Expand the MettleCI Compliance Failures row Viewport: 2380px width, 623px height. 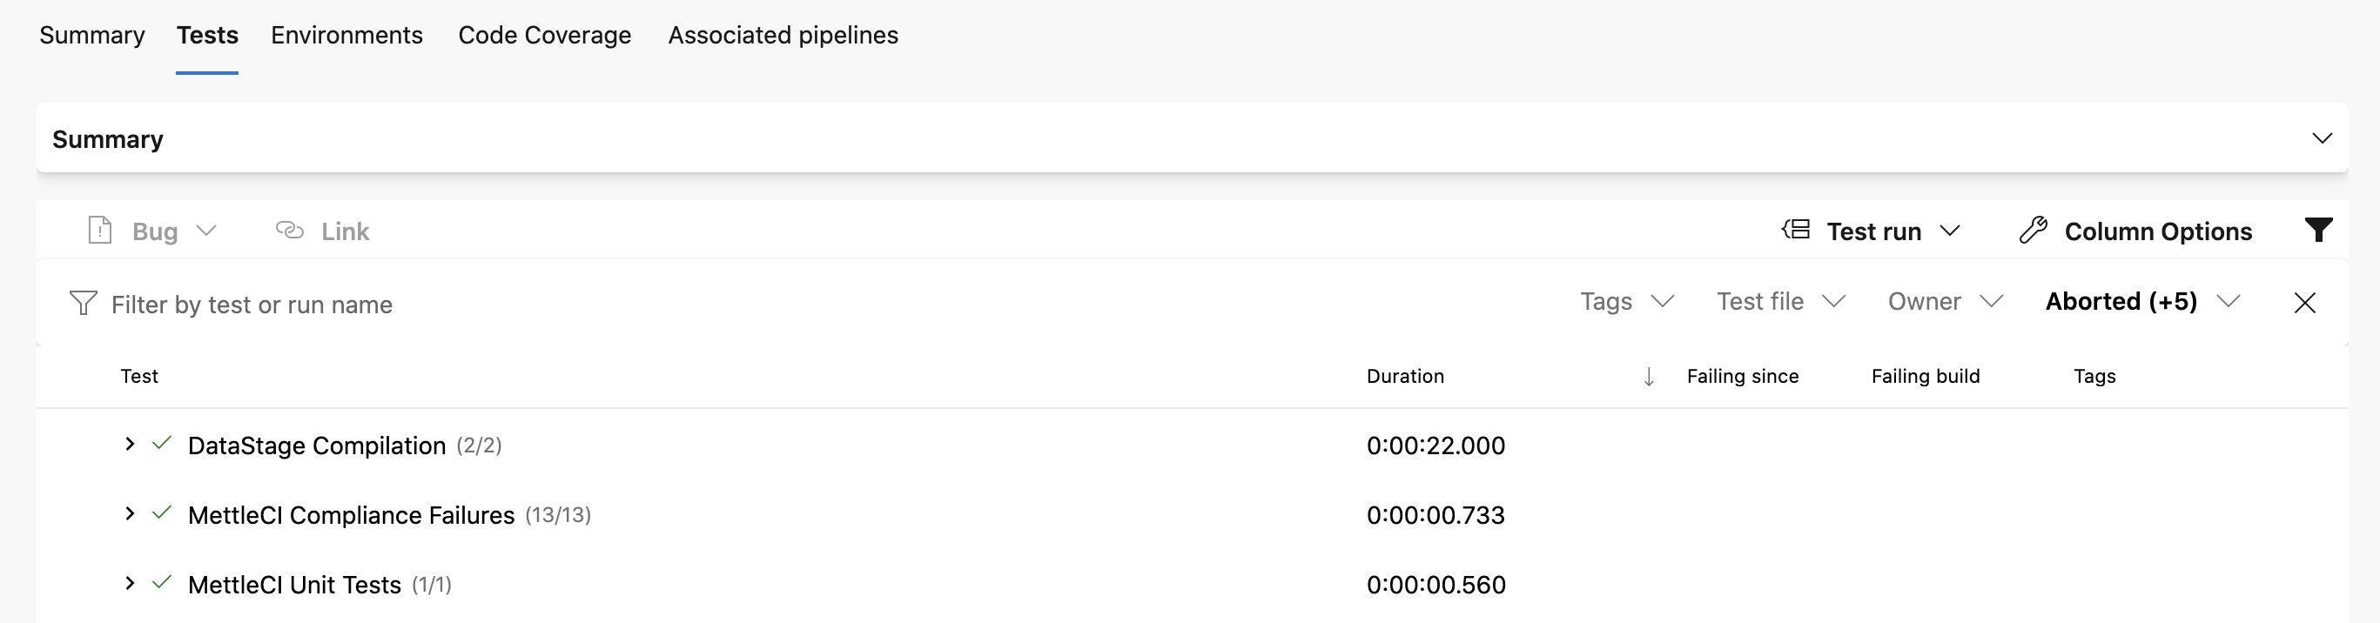pos(131,514)
